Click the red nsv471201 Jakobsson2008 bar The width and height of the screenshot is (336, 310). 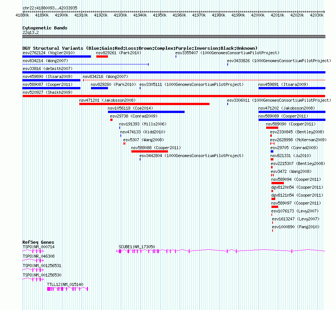click(x=144, y=104)
